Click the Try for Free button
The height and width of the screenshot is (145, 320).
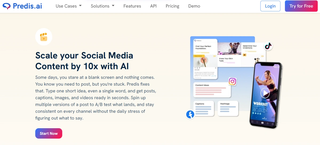301,6
